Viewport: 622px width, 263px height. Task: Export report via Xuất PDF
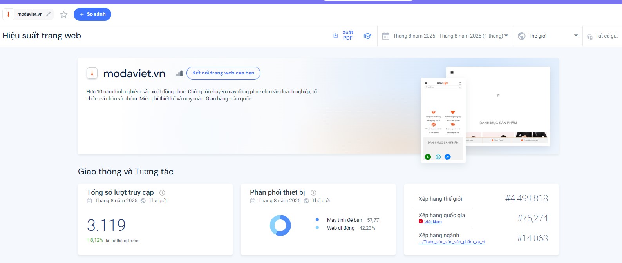click(x=344, y=35)
